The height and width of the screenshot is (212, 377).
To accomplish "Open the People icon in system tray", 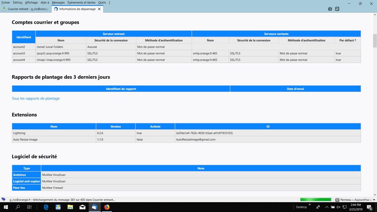I will [318, 207].
